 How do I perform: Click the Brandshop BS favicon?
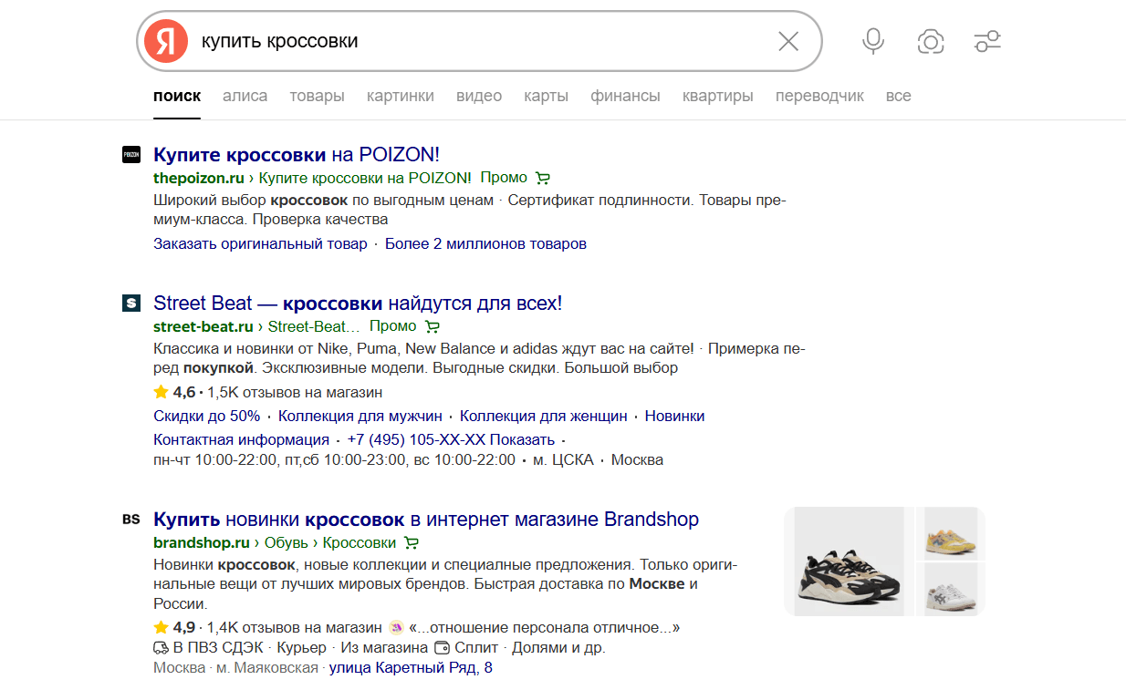(131, 520)
